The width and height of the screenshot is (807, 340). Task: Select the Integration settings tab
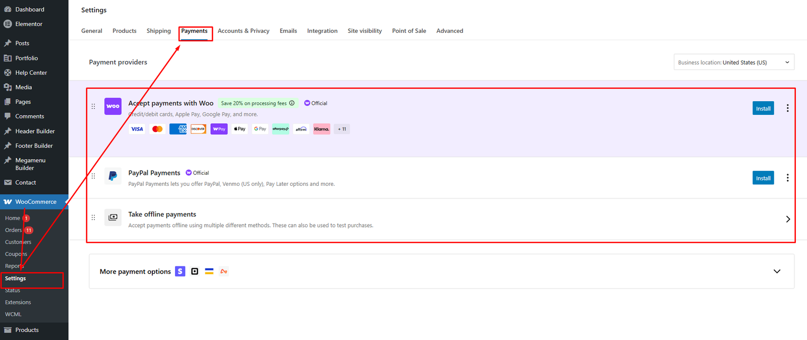[322, 31]
